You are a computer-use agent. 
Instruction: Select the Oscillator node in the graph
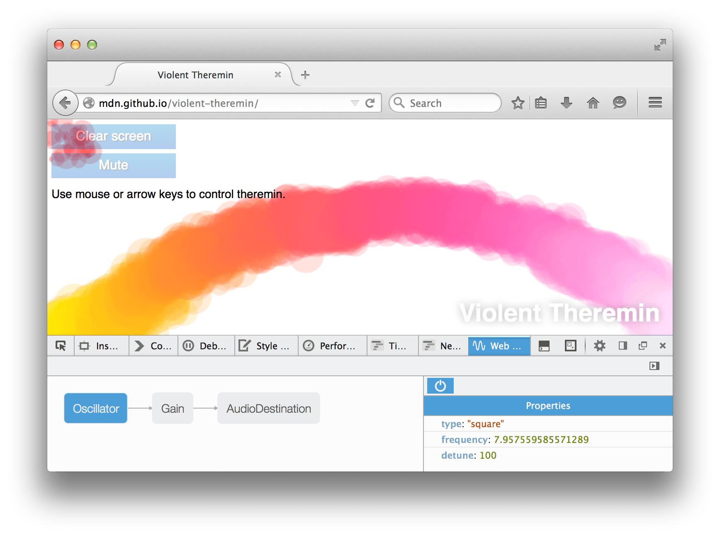pos(95,408)
